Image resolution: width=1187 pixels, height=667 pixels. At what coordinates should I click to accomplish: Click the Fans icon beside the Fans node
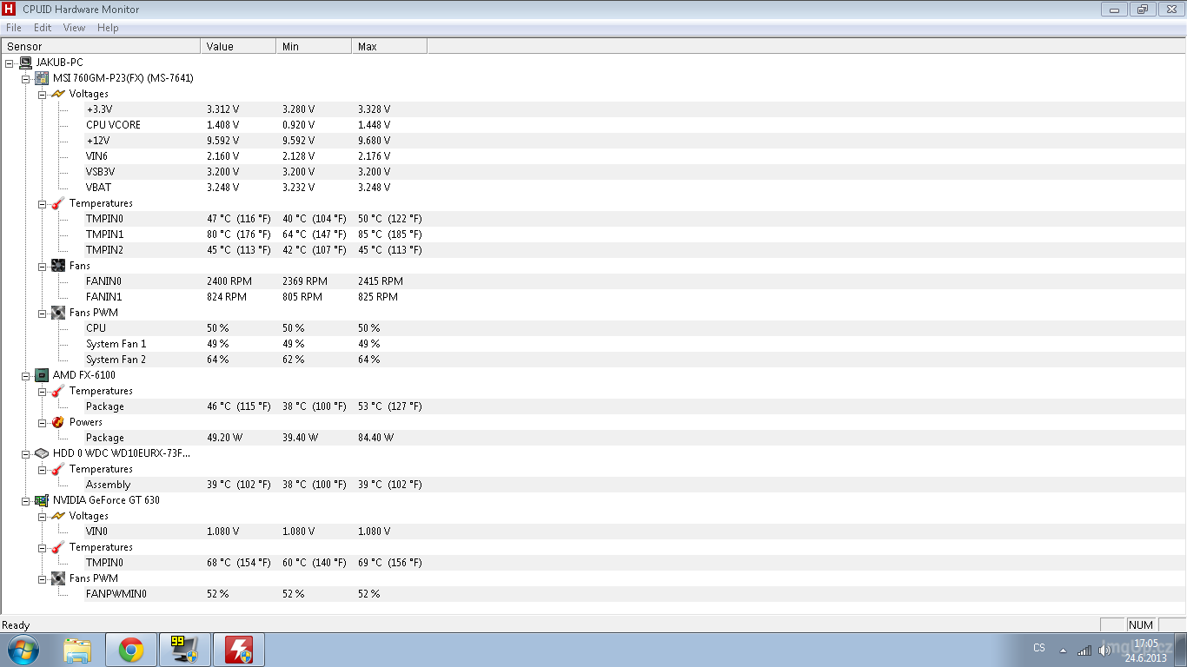[58, 266]
